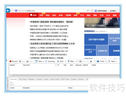Click the Print icon in HttpWatch toolbar
Image resolution: width=126 pixels, height=97 pixels.
[x=91, y=61]
